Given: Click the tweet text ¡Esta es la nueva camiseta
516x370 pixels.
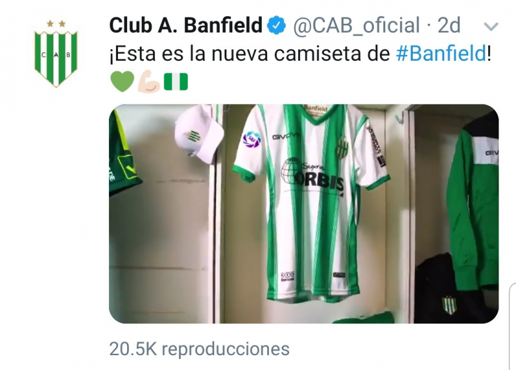Looking at the screenshot, I should pyautogui.click(x=250, y=54).
